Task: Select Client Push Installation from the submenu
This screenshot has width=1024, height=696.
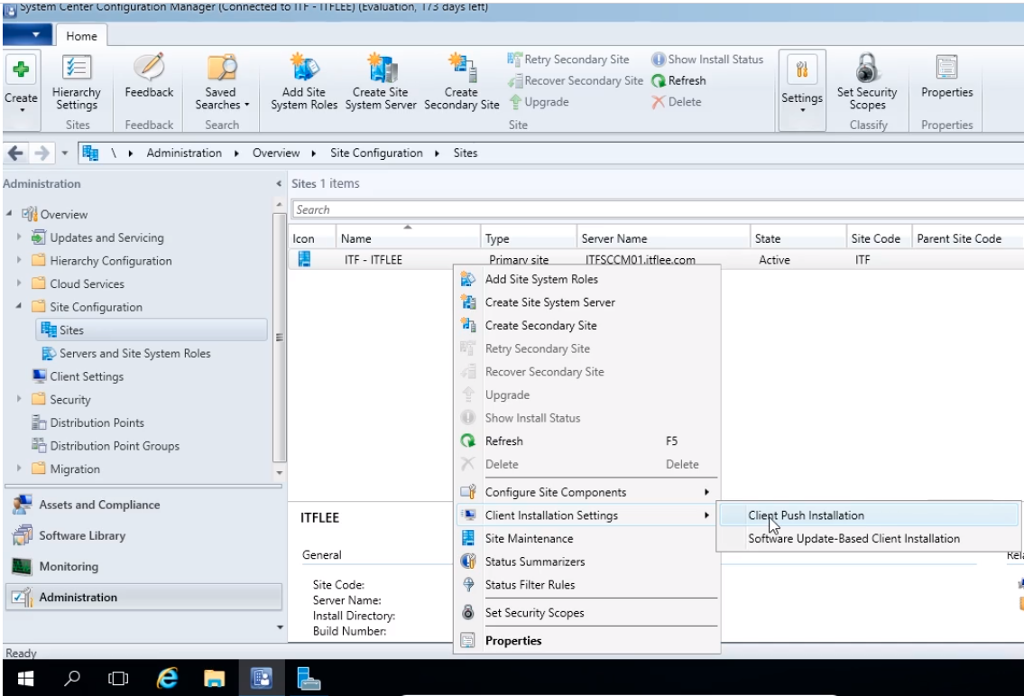Action: 806,515
